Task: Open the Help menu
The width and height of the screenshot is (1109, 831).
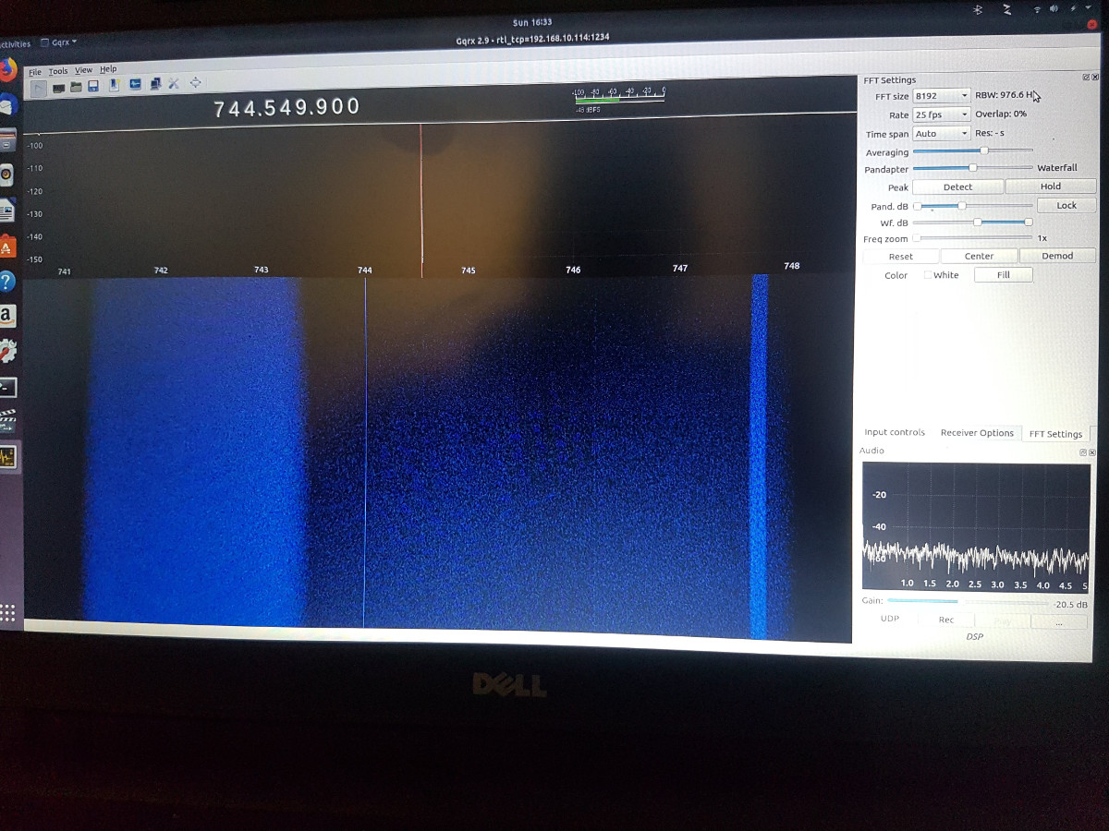Action: (x=108, y=69)
